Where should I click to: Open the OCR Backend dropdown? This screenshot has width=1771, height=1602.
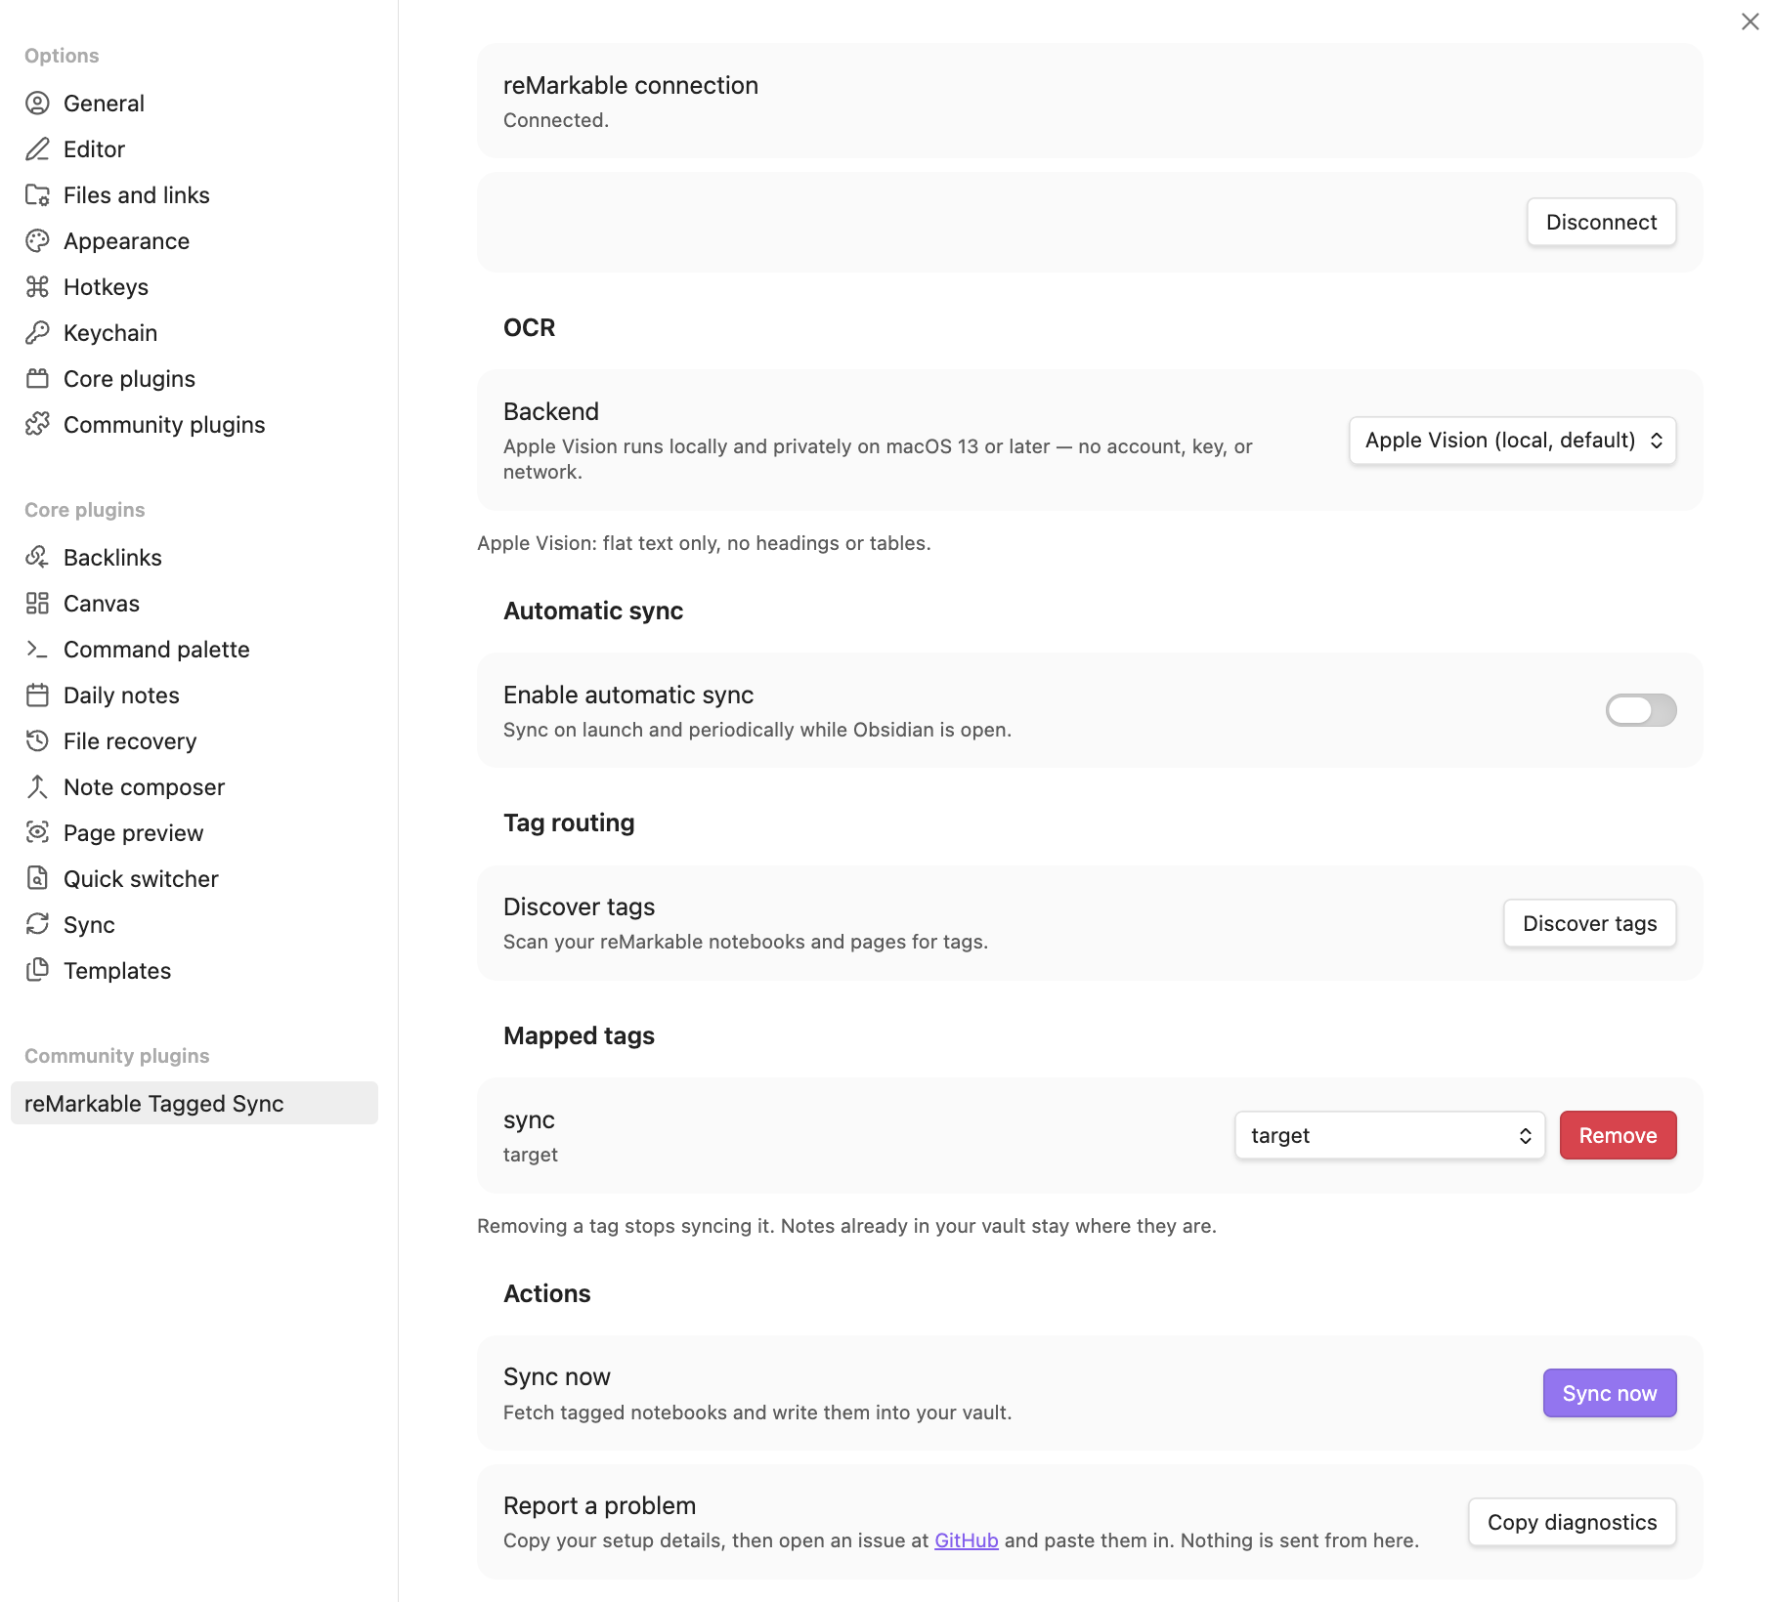coord(1512,441)
